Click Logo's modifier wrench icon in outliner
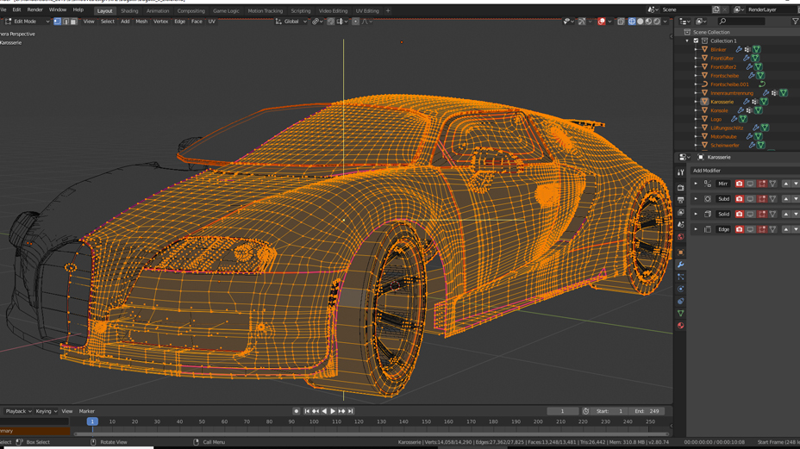The width and height of the screenshot is (800, 449). click(x=734, y=119)
